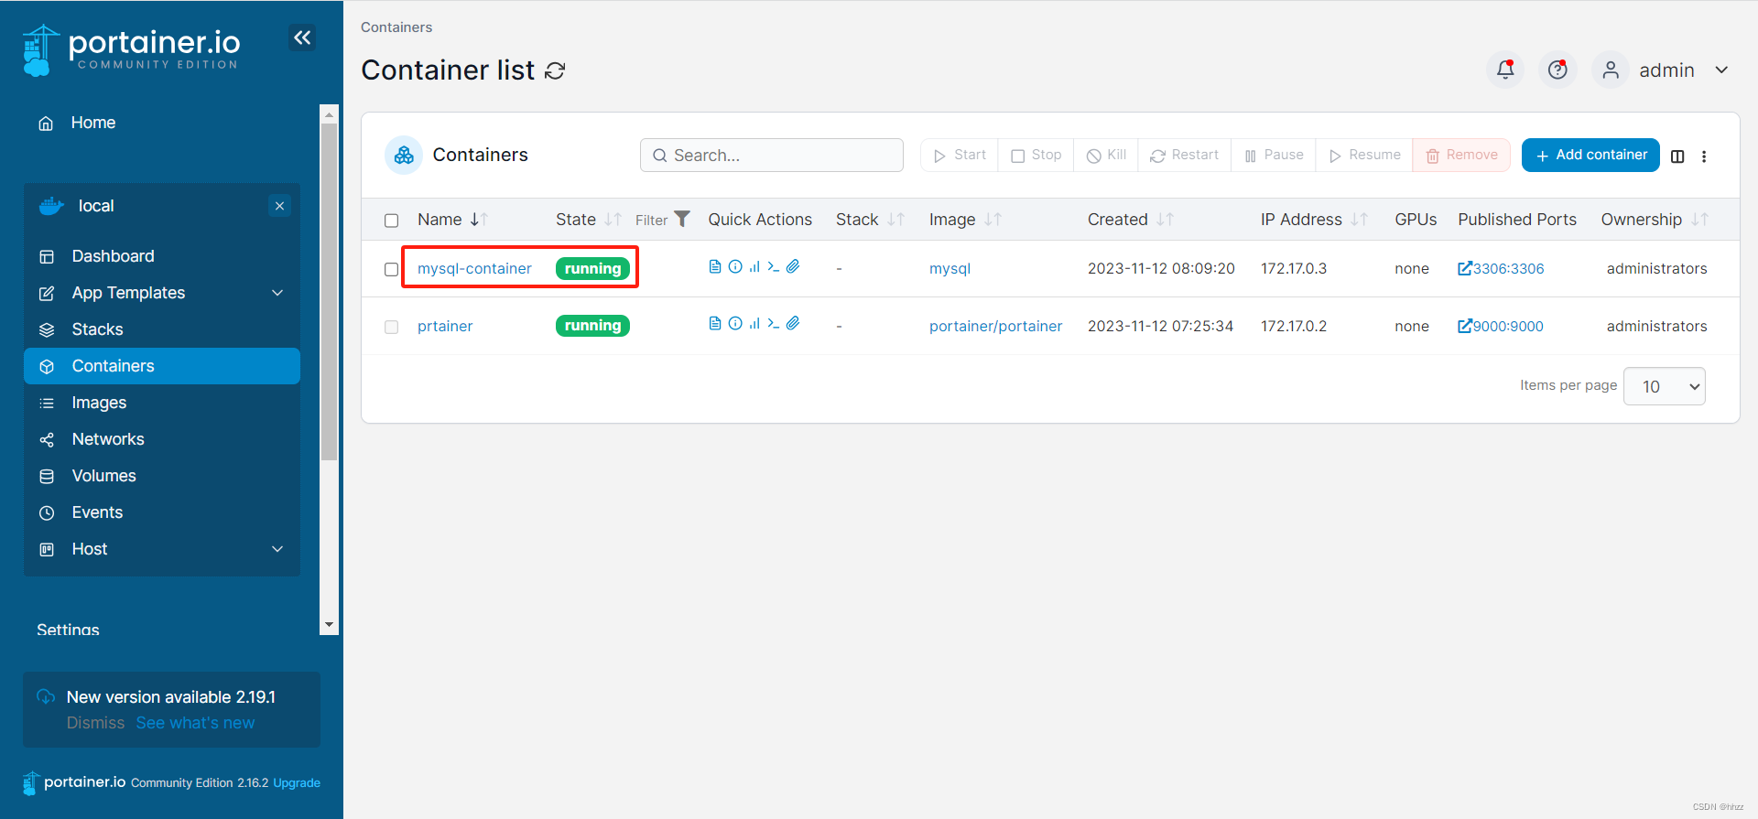Viewport: 1758px width, 819px height.
Task: Open exec console for mysql-container
Action: click(x=774, y=266)
